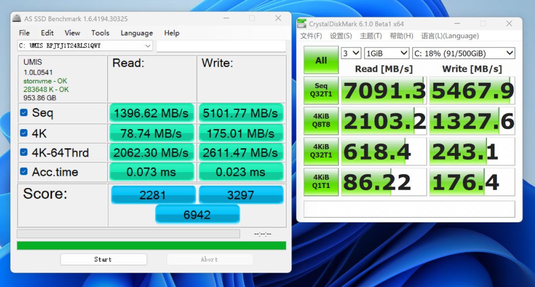Click the Seq read value 1396.62 MB/s
Viewport: 535px width, 287px height.
tap(152, 113)
